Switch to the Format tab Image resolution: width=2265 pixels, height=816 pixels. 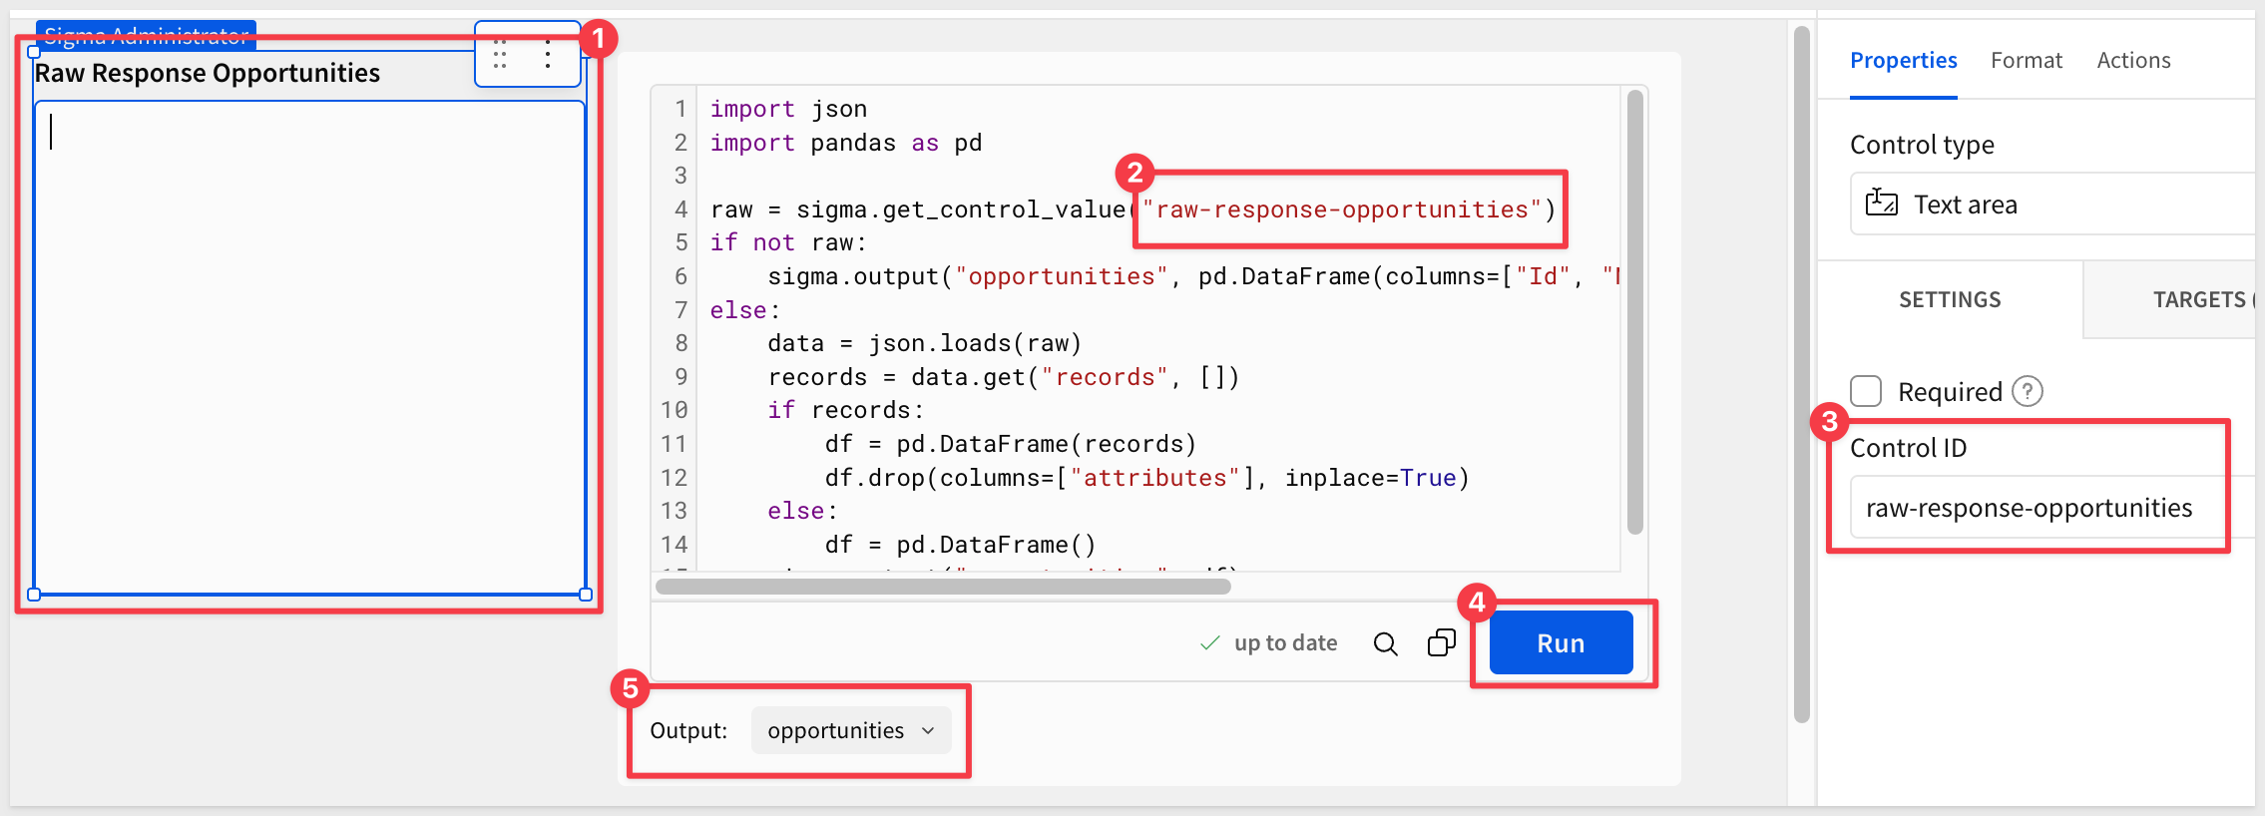pyautogui.click(x=2026, y=61)
